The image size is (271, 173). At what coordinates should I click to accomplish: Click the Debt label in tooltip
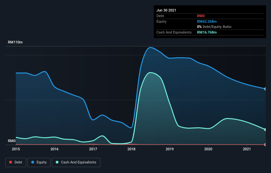[x=160, y=16]
